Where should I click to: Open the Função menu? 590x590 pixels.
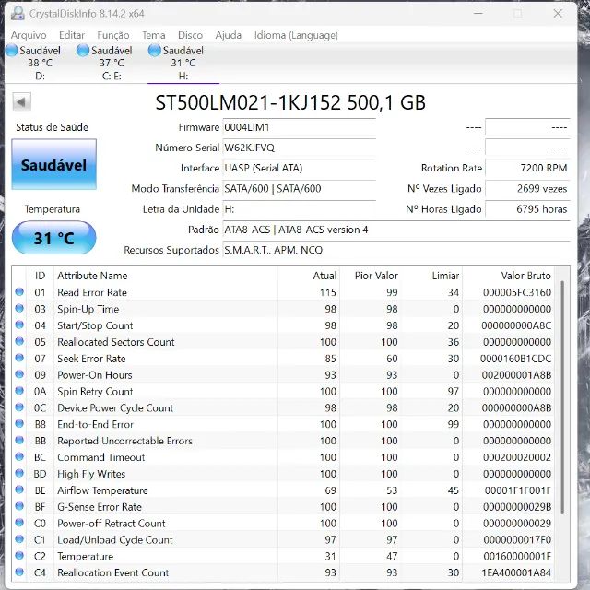tap(113, 35)
